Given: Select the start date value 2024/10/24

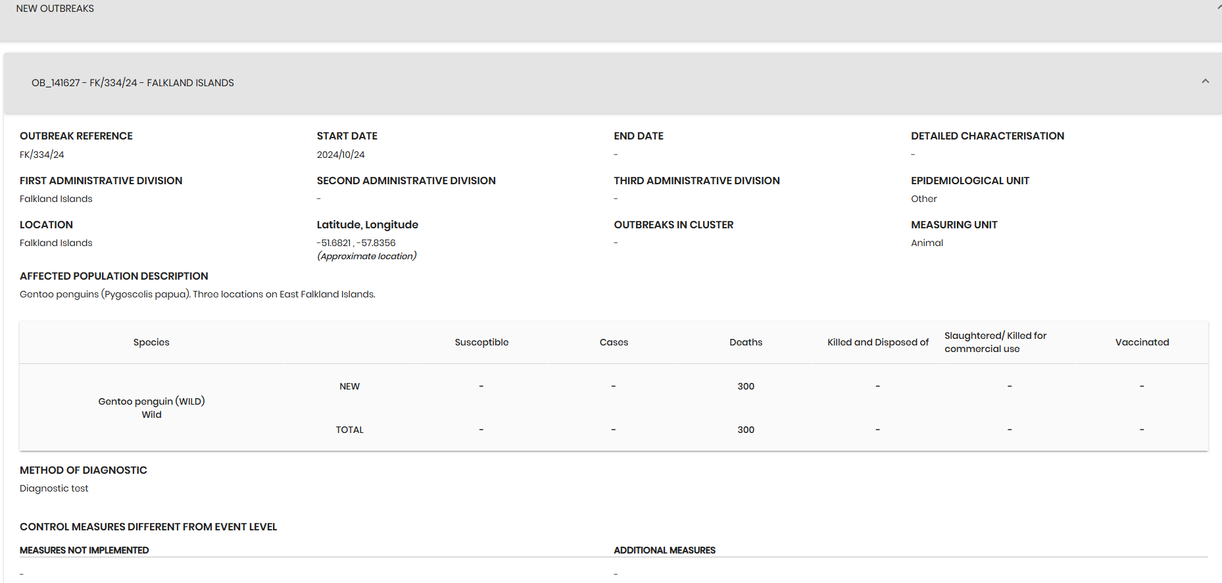Looking at the screenshot, I should 341,155.
